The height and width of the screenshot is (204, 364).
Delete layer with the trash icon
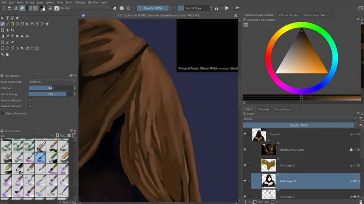(361, 202)
